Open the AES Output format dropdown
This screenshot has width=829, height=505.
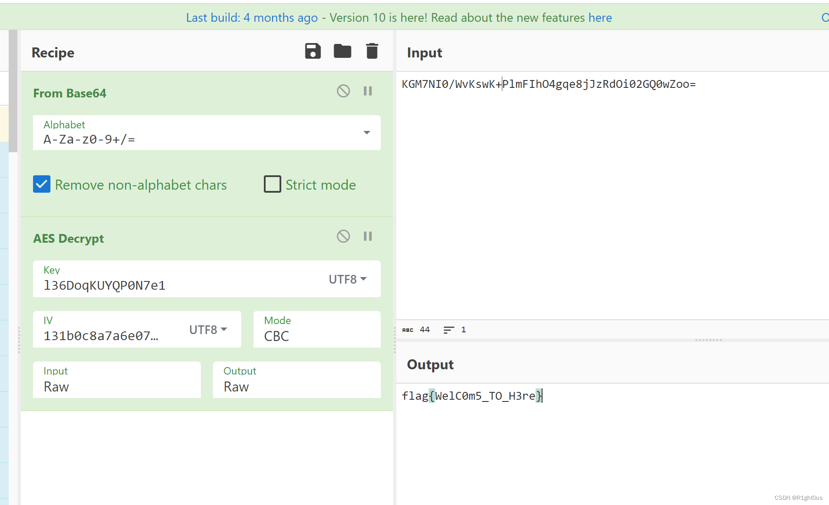[x=297, y=380]
